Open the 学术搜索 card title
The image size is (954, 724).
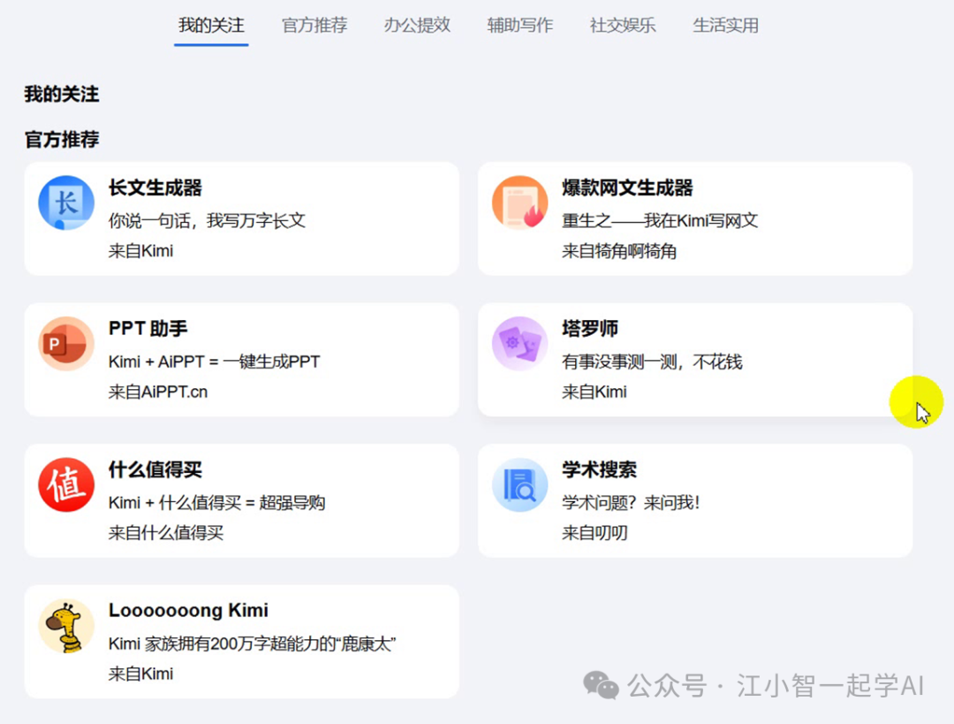point(599,469)
